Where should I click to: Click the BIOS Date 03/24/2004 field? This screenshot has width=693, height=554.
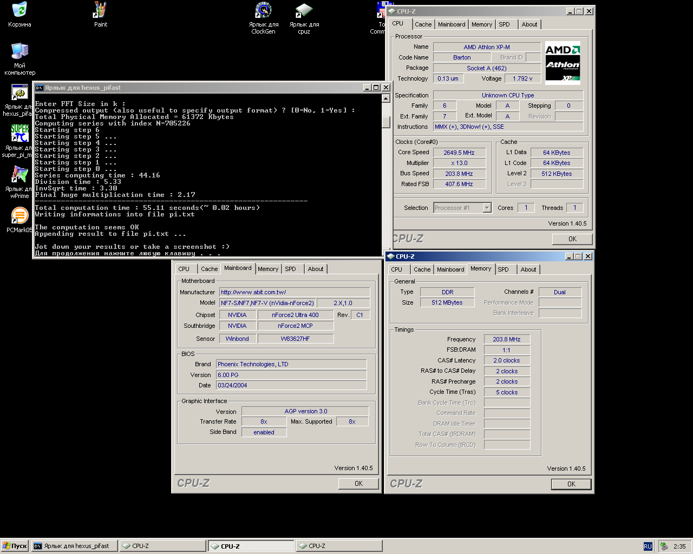(291, 385)
